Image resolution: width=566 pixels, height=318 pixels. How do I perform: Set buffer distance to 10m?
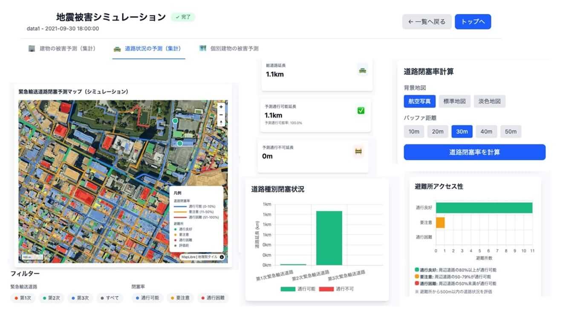pos(414,132)
